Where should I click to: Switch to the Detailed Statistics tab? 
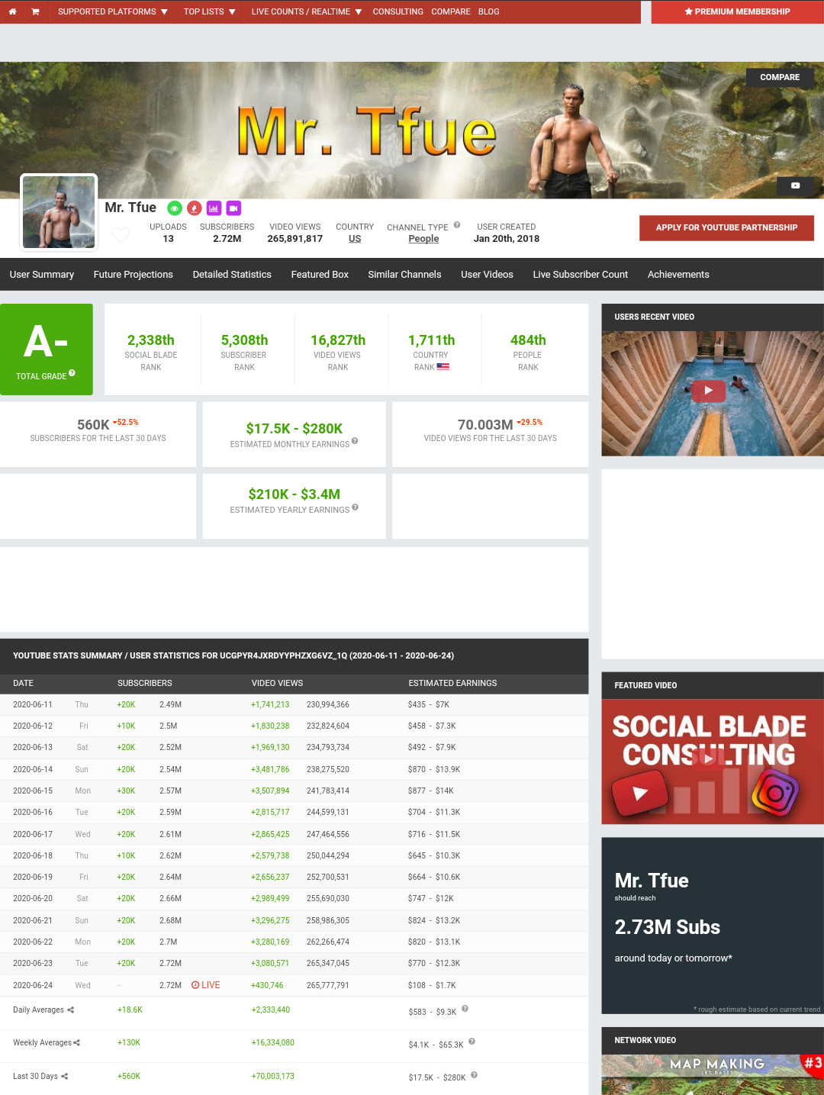point(232,275)
